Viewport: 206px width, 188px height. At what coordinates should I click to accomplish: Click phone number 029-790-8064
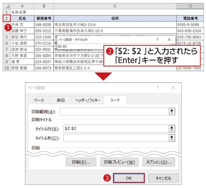click(190, 37)
